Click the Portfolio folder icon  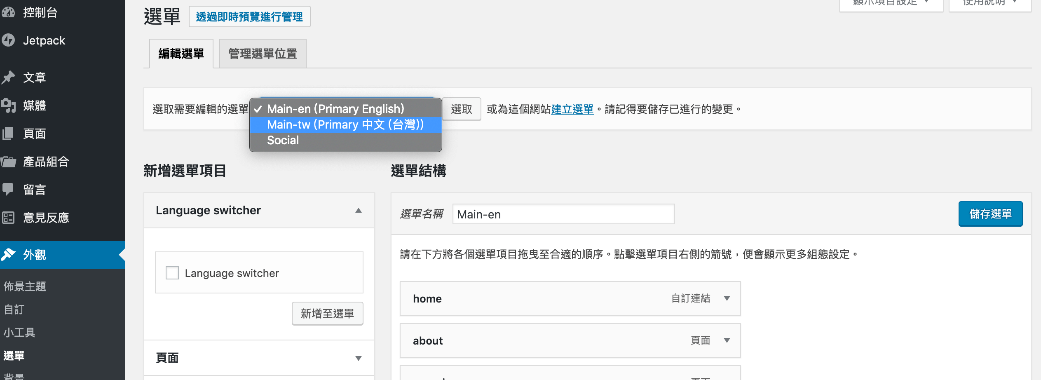click(x=8, y=162)
